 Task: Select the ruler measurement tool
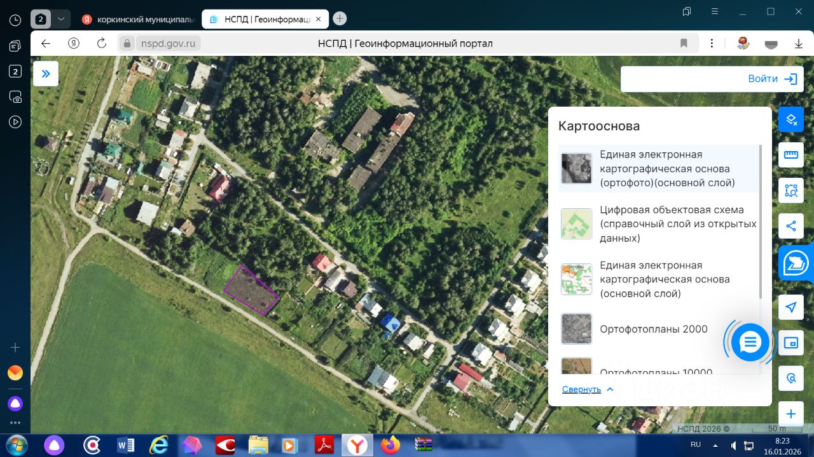point(791,155)
